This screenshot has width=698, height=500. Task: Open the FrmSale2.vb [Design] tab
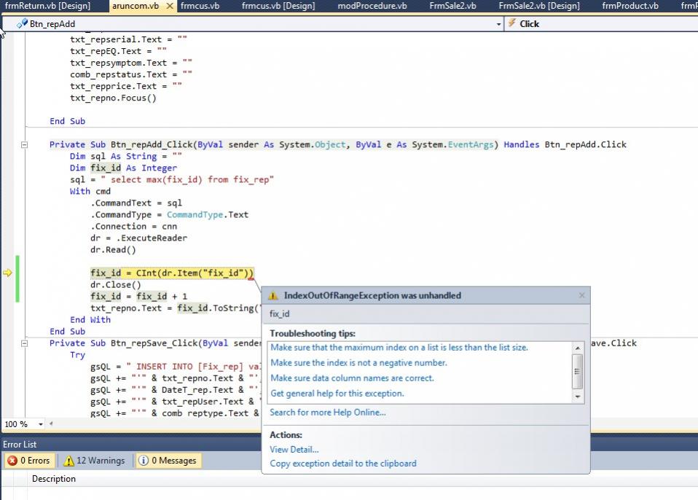(539, 6)
